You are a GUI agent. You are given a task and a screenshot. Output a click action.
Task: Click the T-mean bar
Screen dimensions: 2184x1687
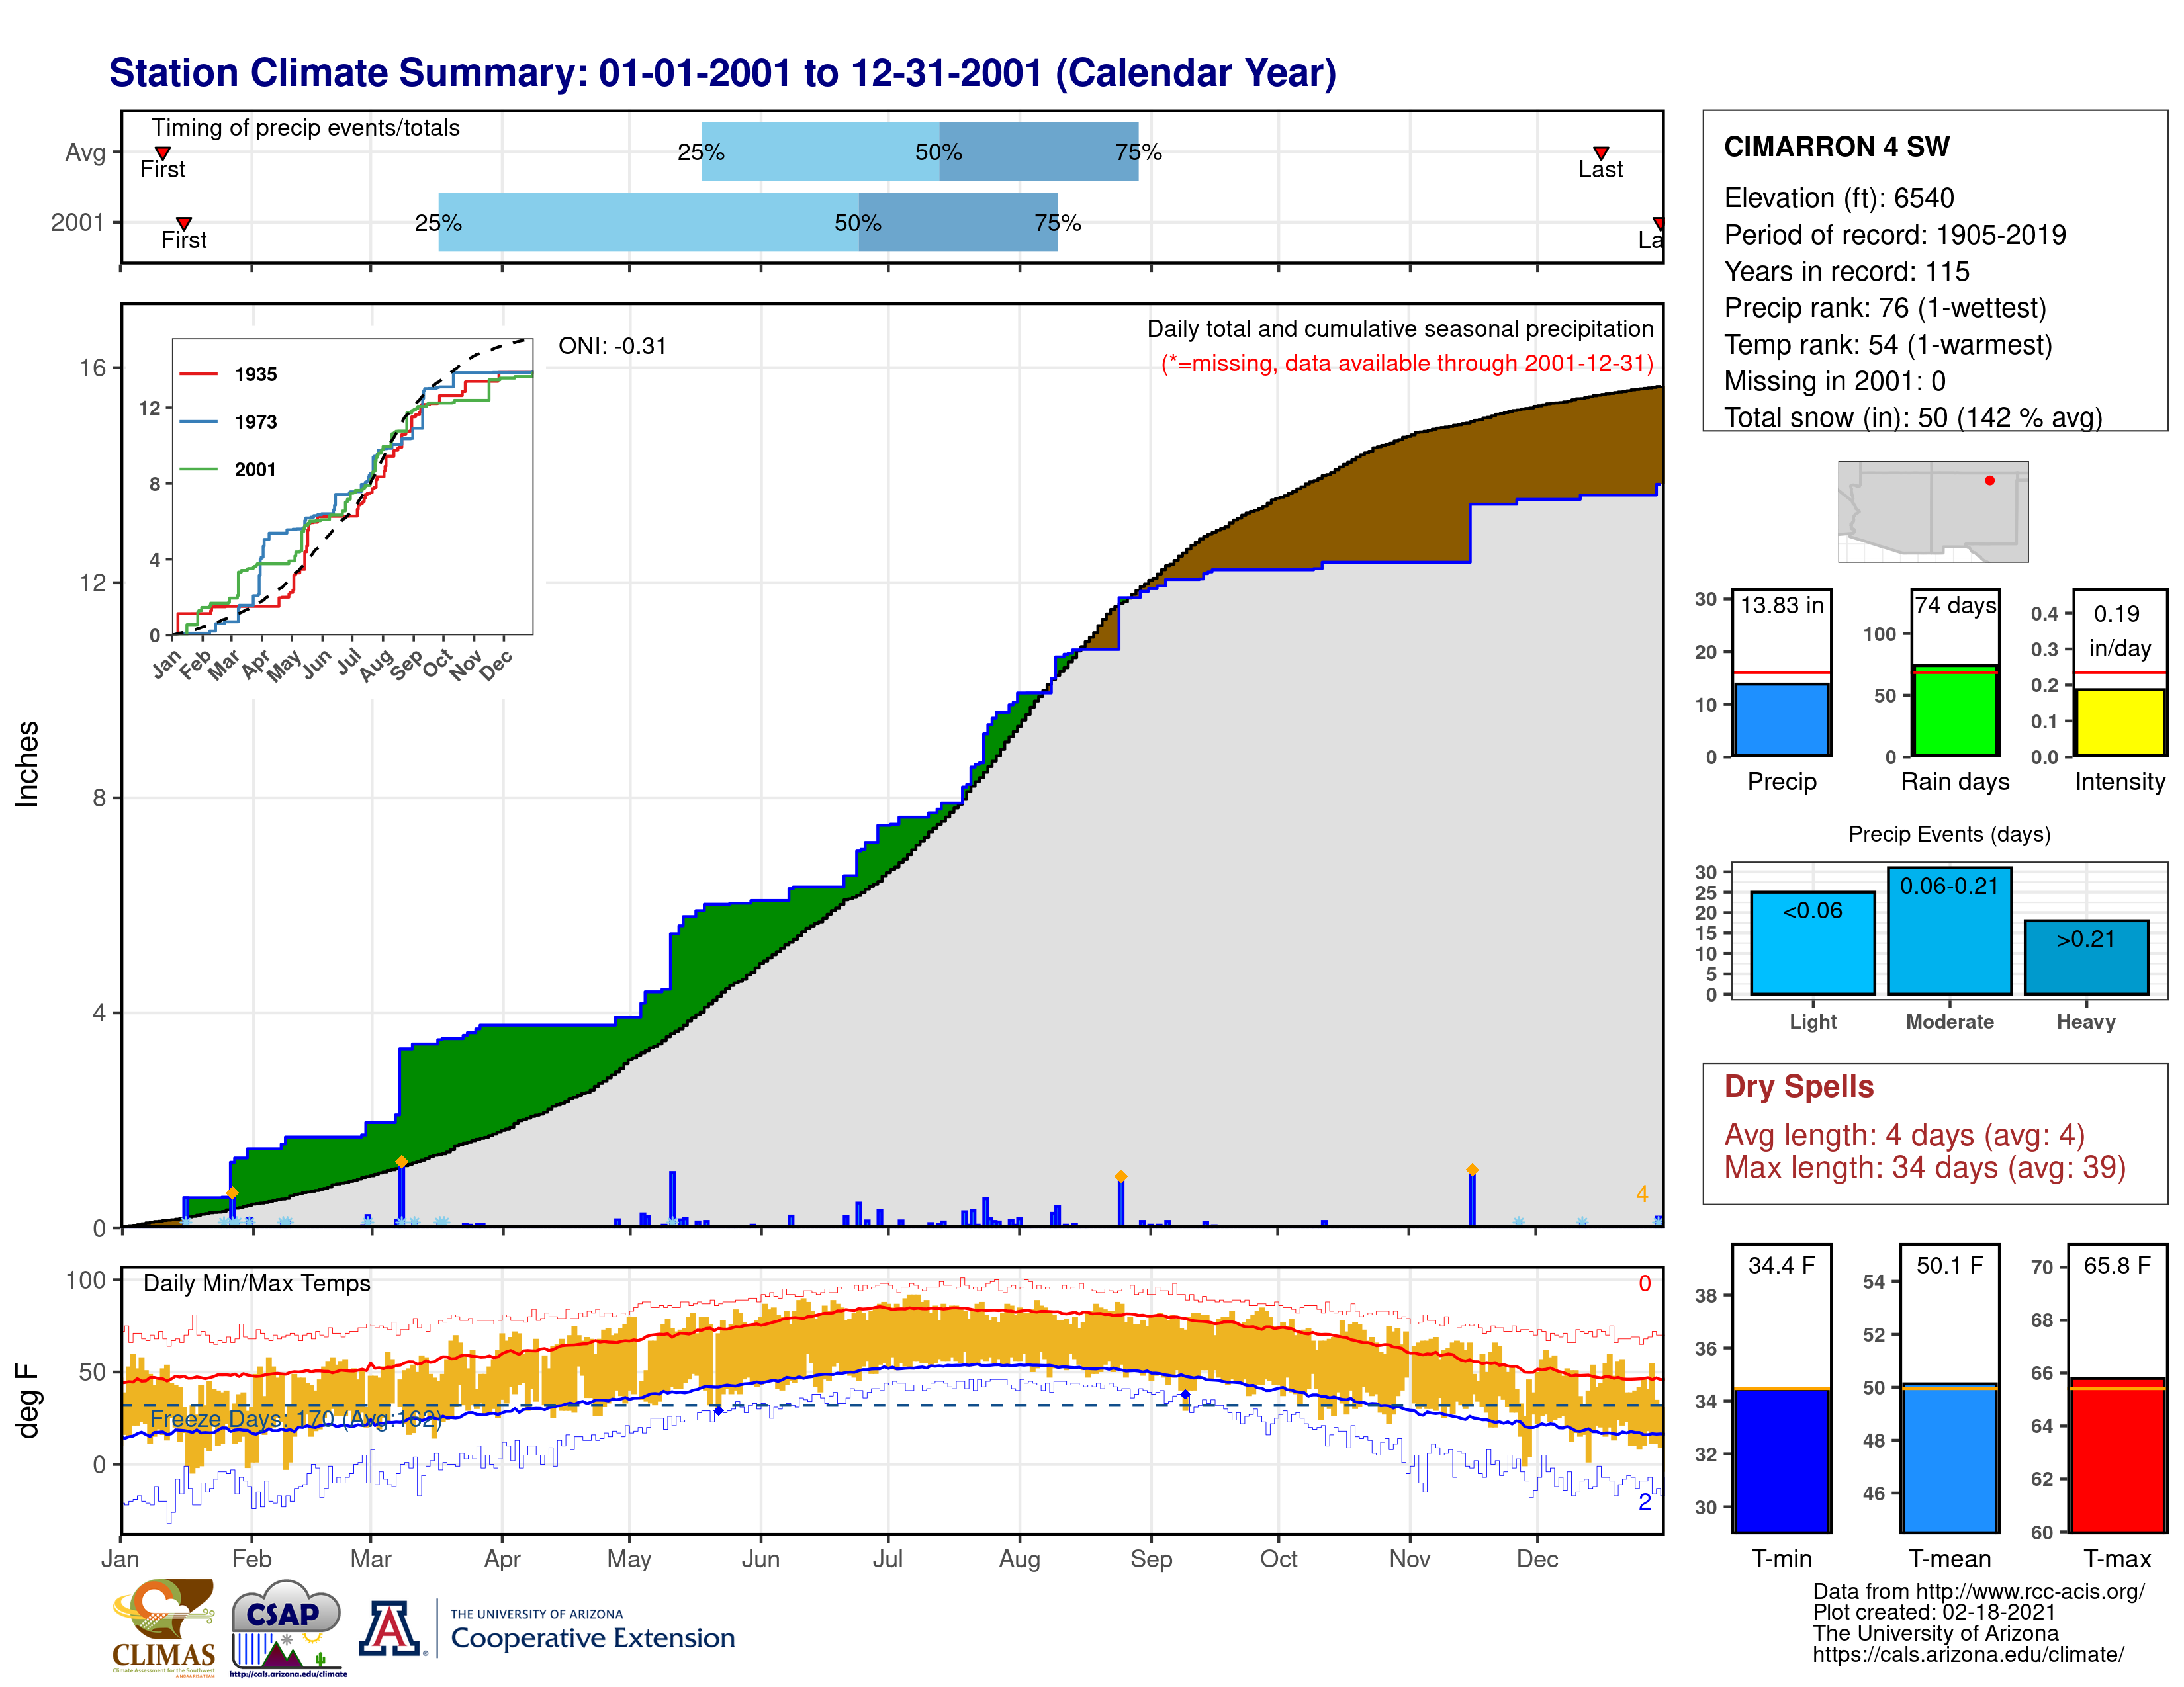[x=1949, y=1458]
